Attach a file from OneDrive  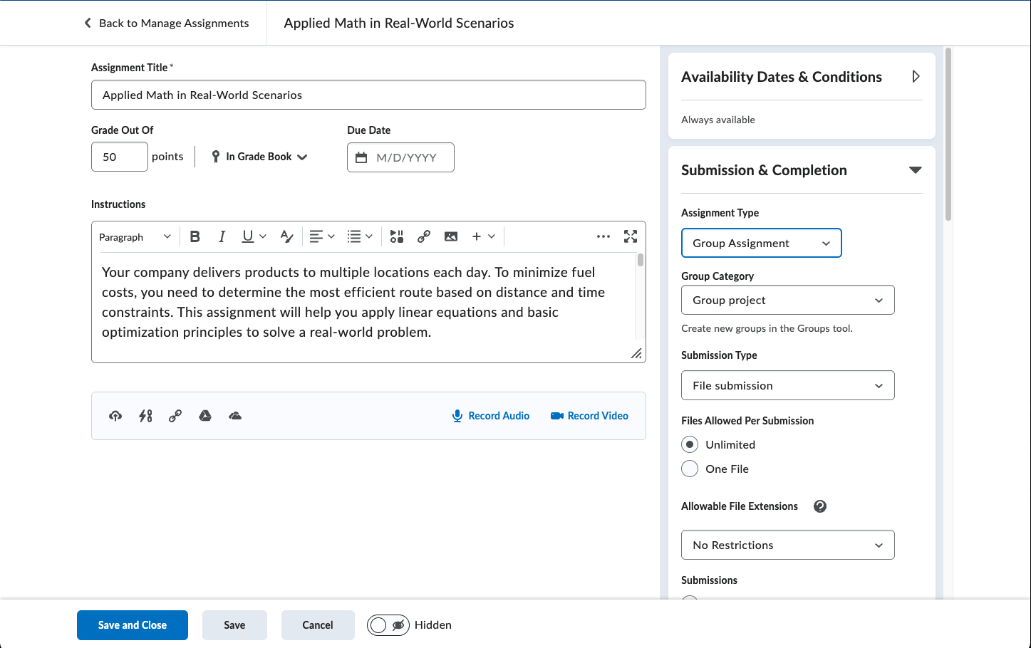(235, 416)
